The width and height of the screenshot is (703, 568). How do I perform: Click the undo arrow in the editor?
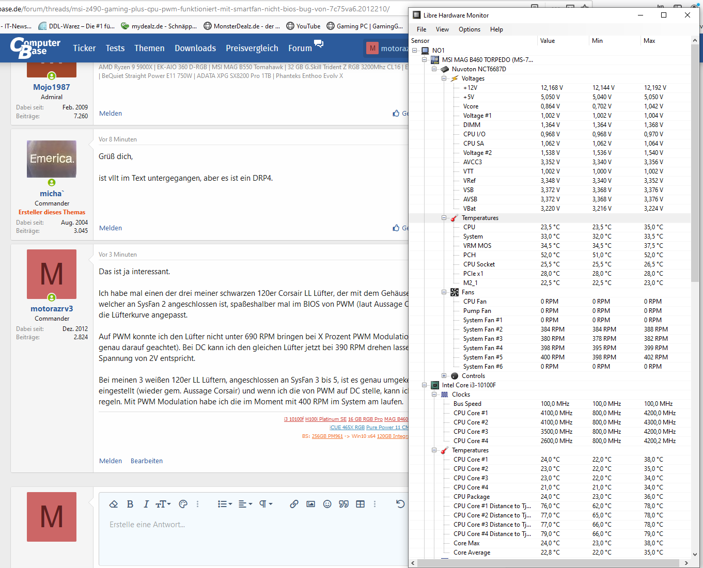coord(400,504)
